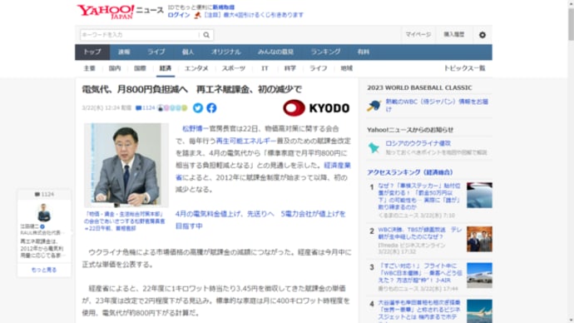The height and width of the screenshot is (323, 574).
Task: Open the 松野博一 link in the article
Action: pos(195,129)
